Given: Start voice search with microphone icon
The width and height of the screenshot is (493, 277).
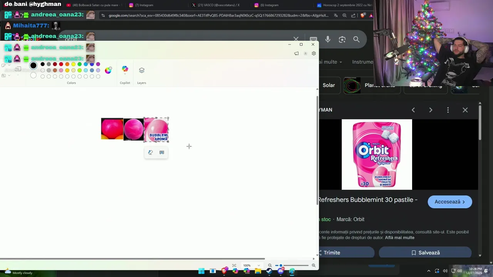Looking at the screenshot, I should pyautogui.click(x=328, y=39).
